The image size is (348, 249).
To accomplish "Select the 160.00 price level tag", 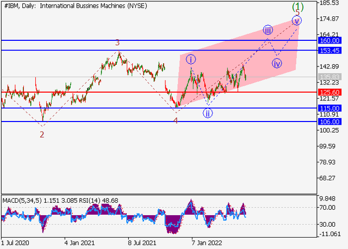I will coord(330,40).
